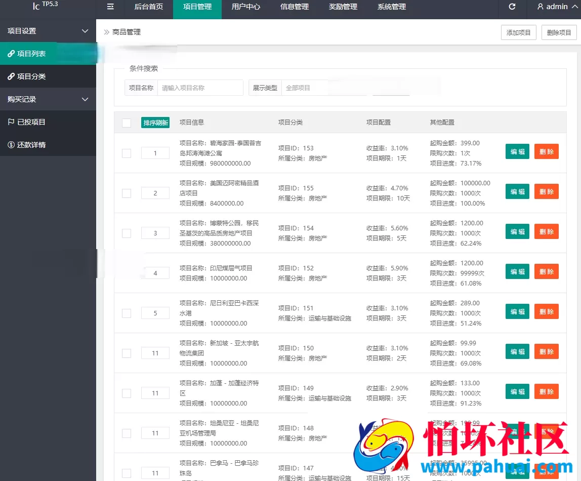Open the admin account dropdown arrow
581x481 pixels.
[x=575, y=7]
